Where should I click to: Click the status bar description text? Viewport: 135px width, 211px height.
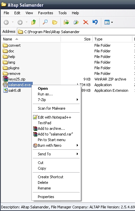(68, 207)
